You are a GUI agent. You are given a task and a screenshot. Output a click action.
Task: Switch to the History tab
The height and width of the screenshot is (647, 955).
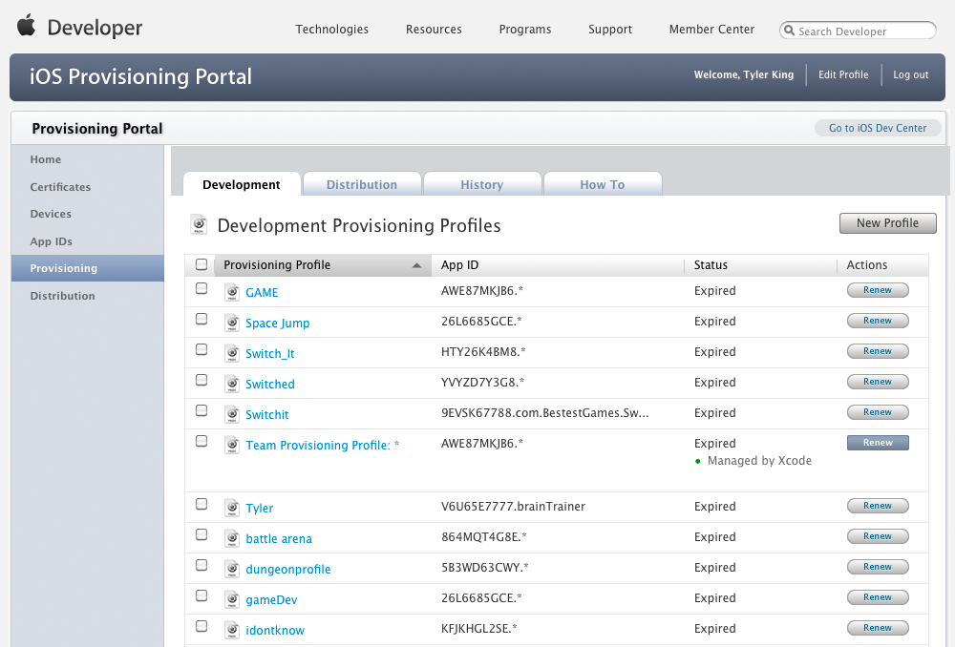pos(481,184)
